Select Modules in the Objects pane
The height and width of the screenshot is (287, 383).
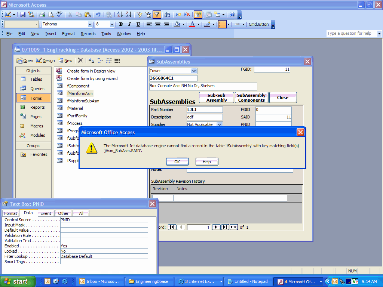coord(33,135)
